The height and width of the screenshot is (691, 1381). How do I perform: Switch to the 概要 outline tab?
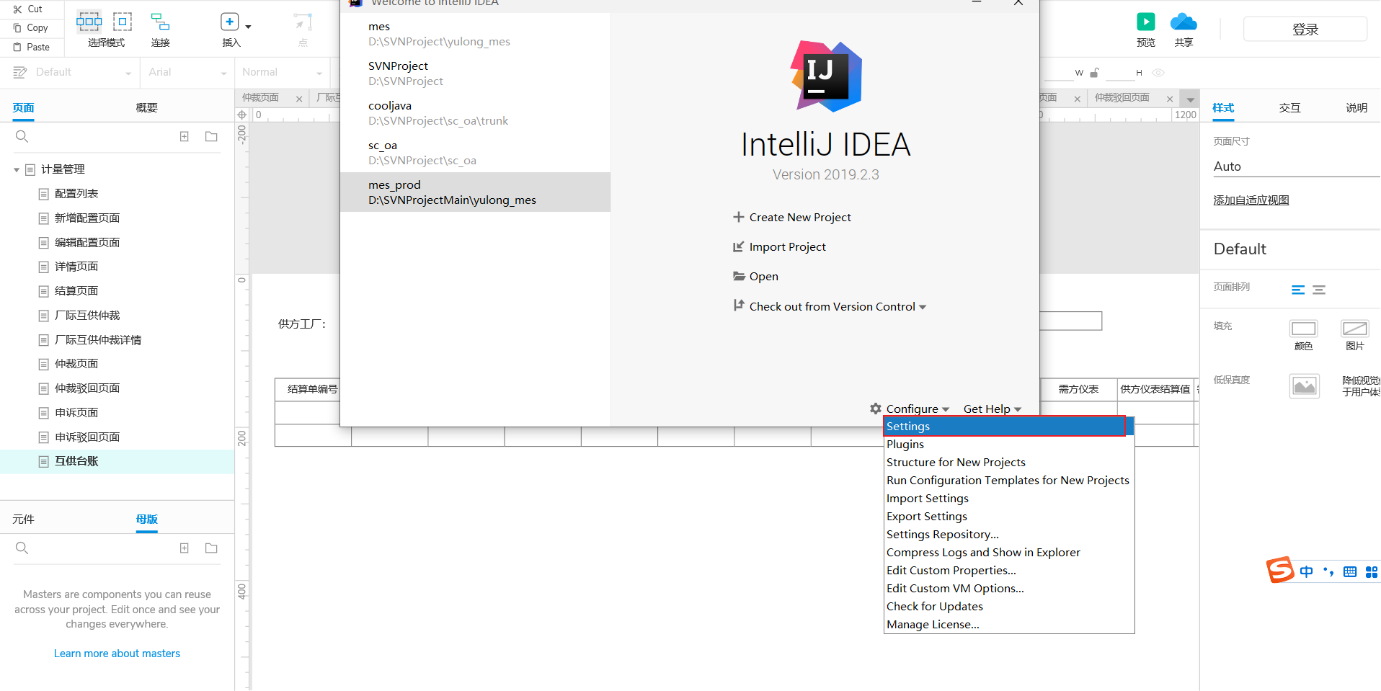coord(146,108)
